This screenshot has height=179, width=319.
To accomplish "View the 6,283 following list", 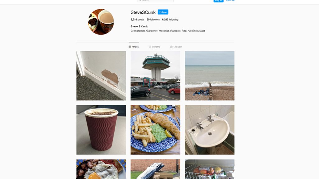I will (x=170, y=20).
